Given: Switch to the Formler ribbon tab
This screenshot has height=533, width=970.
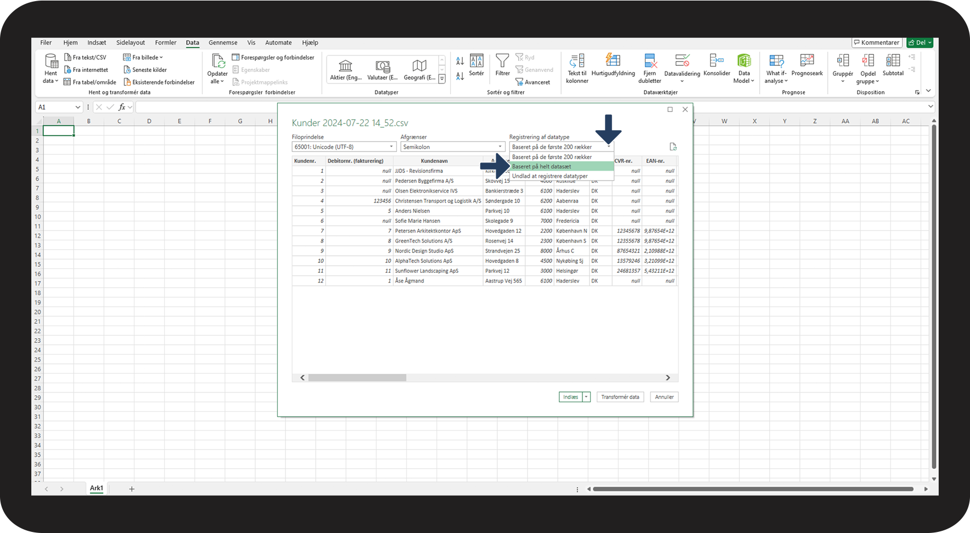Looking at the screenshot, I should point(165,42).
